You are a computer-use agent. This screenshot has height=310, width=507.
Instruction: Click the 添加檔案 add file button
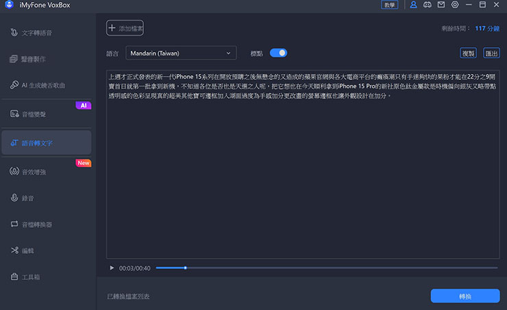coord(125,28)
